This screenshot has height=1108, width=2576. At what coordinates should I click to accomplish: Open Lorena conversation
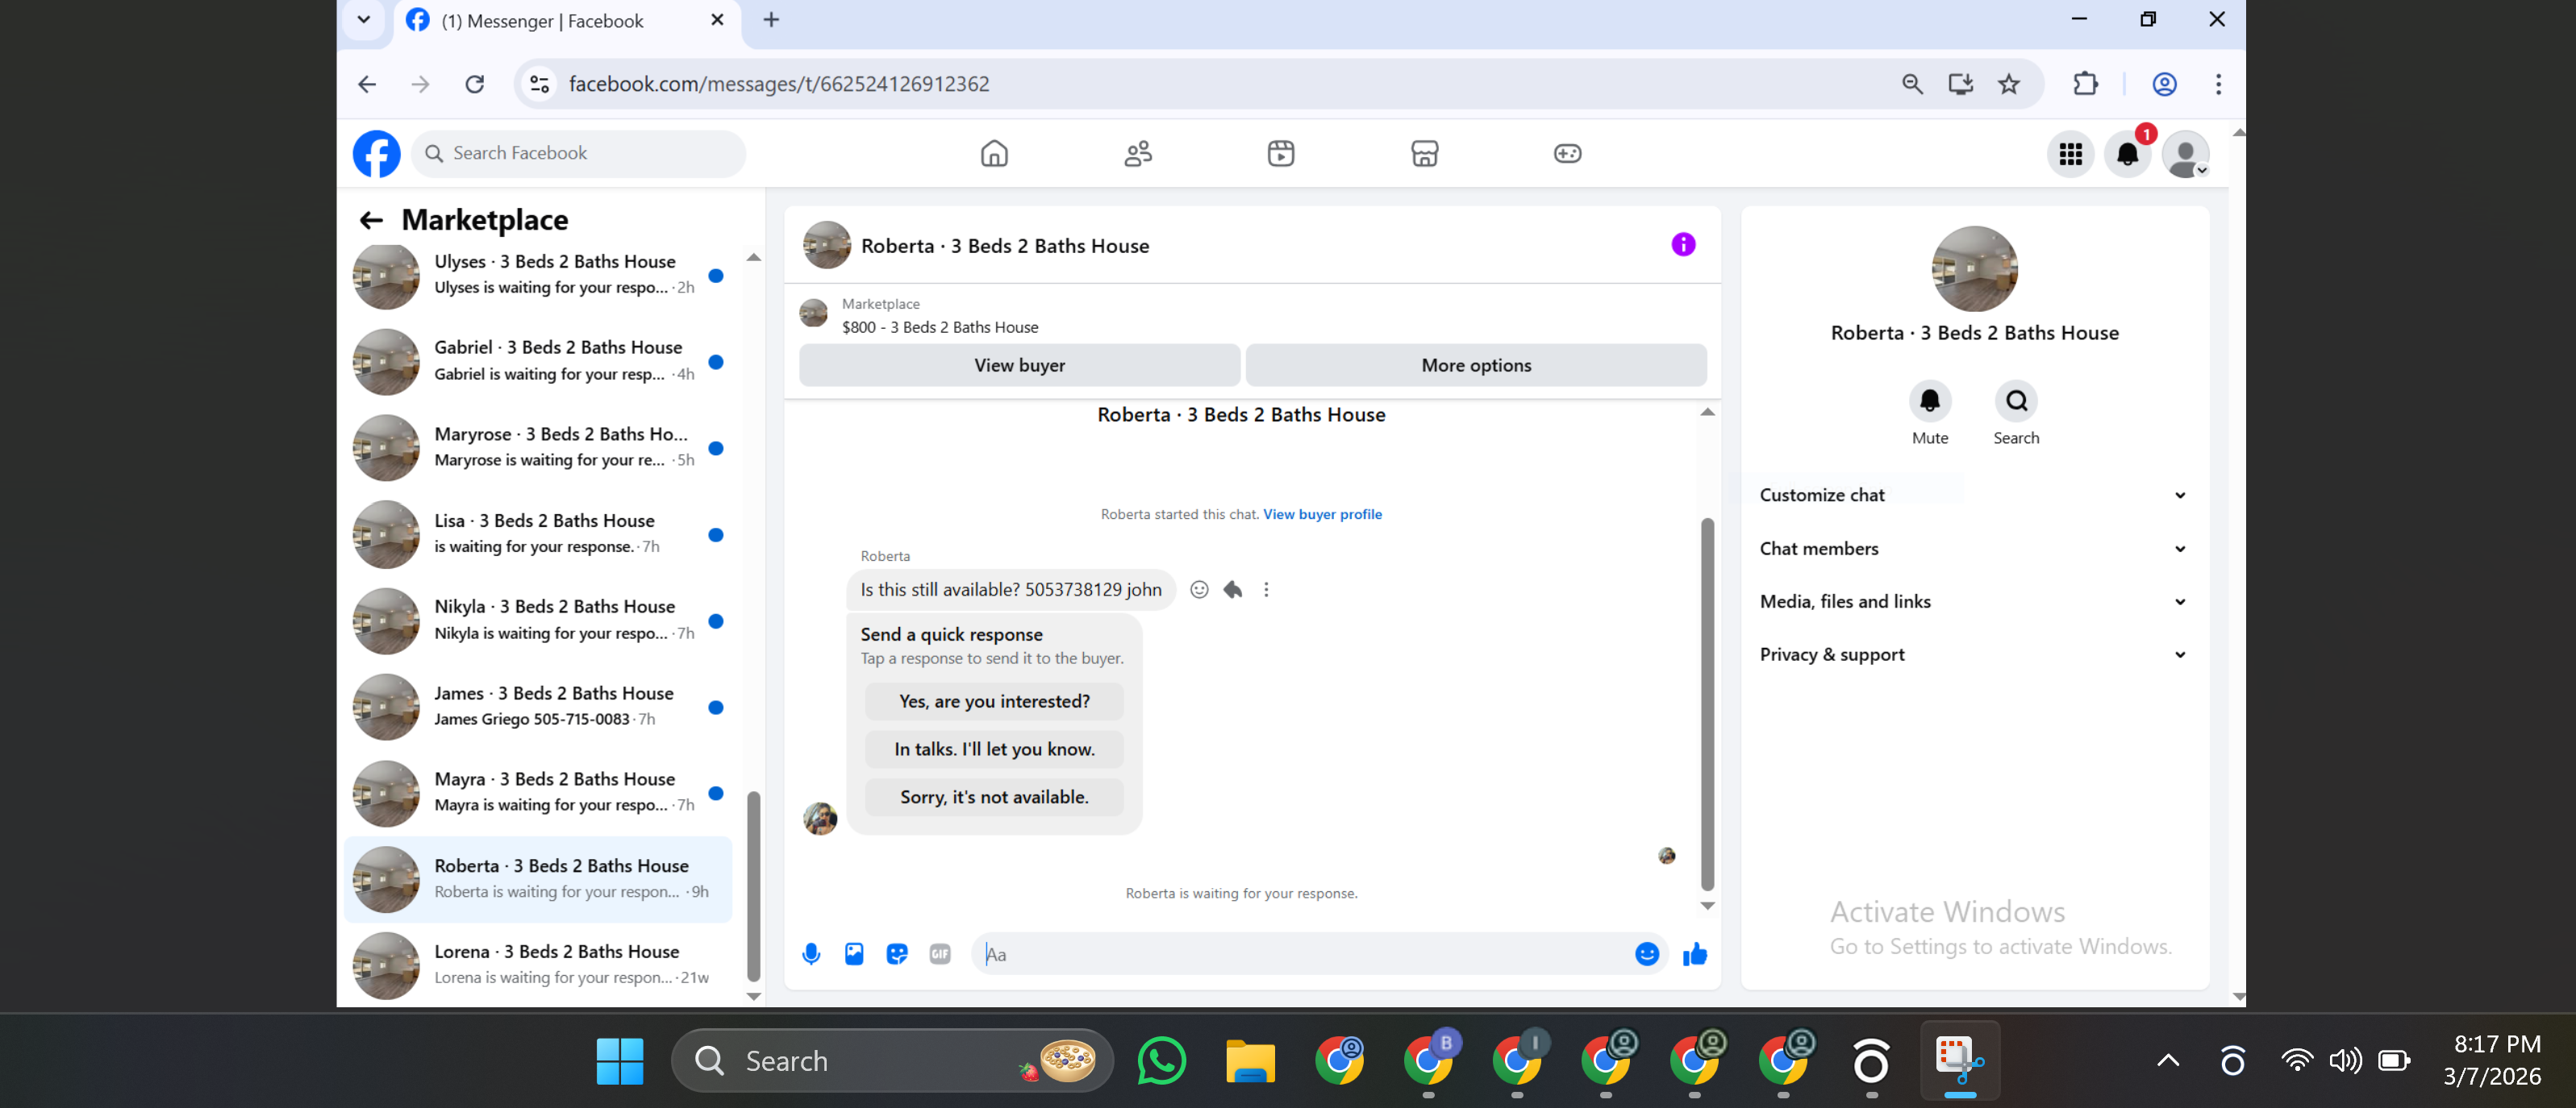coord(538,965)
